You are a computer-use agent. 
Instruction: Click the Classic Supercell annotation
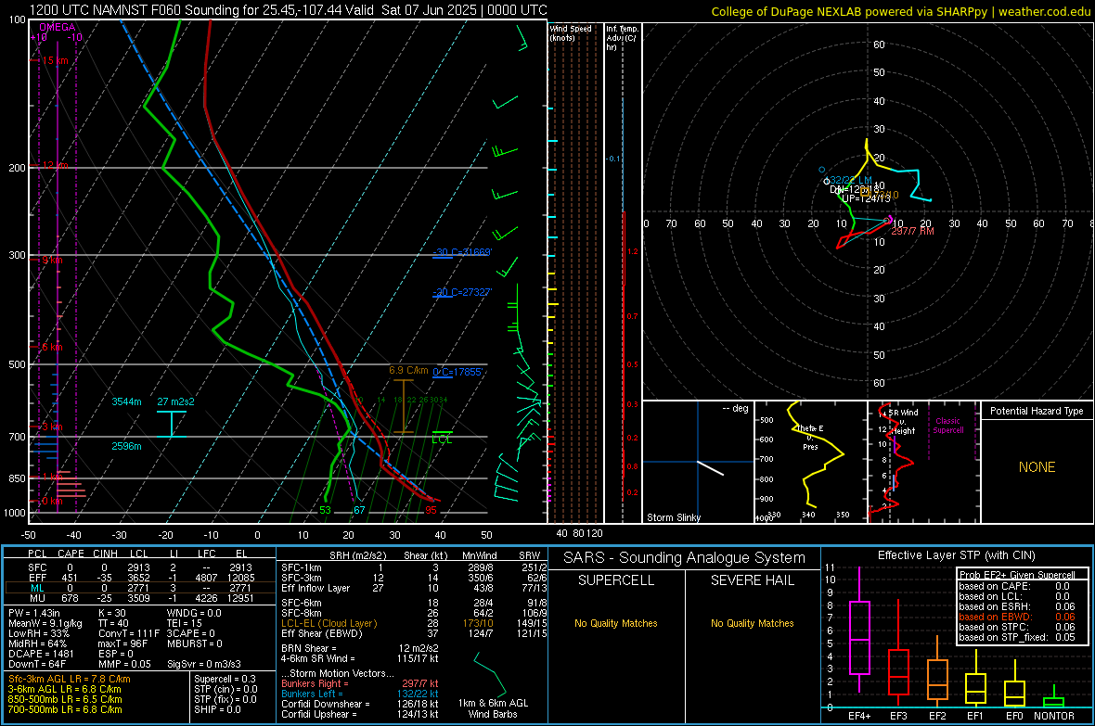click(948, 426)
